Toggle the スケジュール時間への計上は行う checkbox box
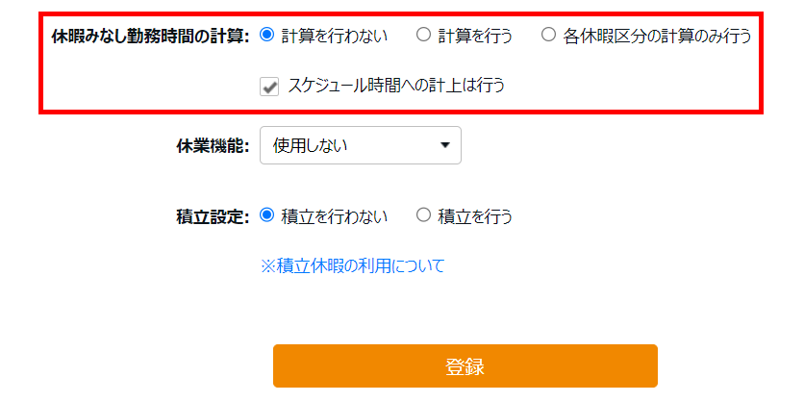This screenshot has height=402, width=804. 269,86
